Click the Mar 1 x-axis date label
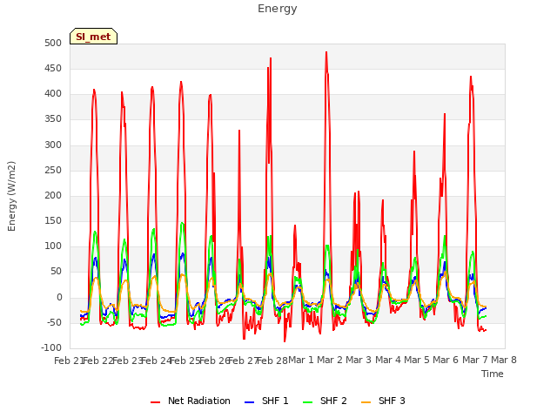557x418 pixels. (x=301, y=360)
